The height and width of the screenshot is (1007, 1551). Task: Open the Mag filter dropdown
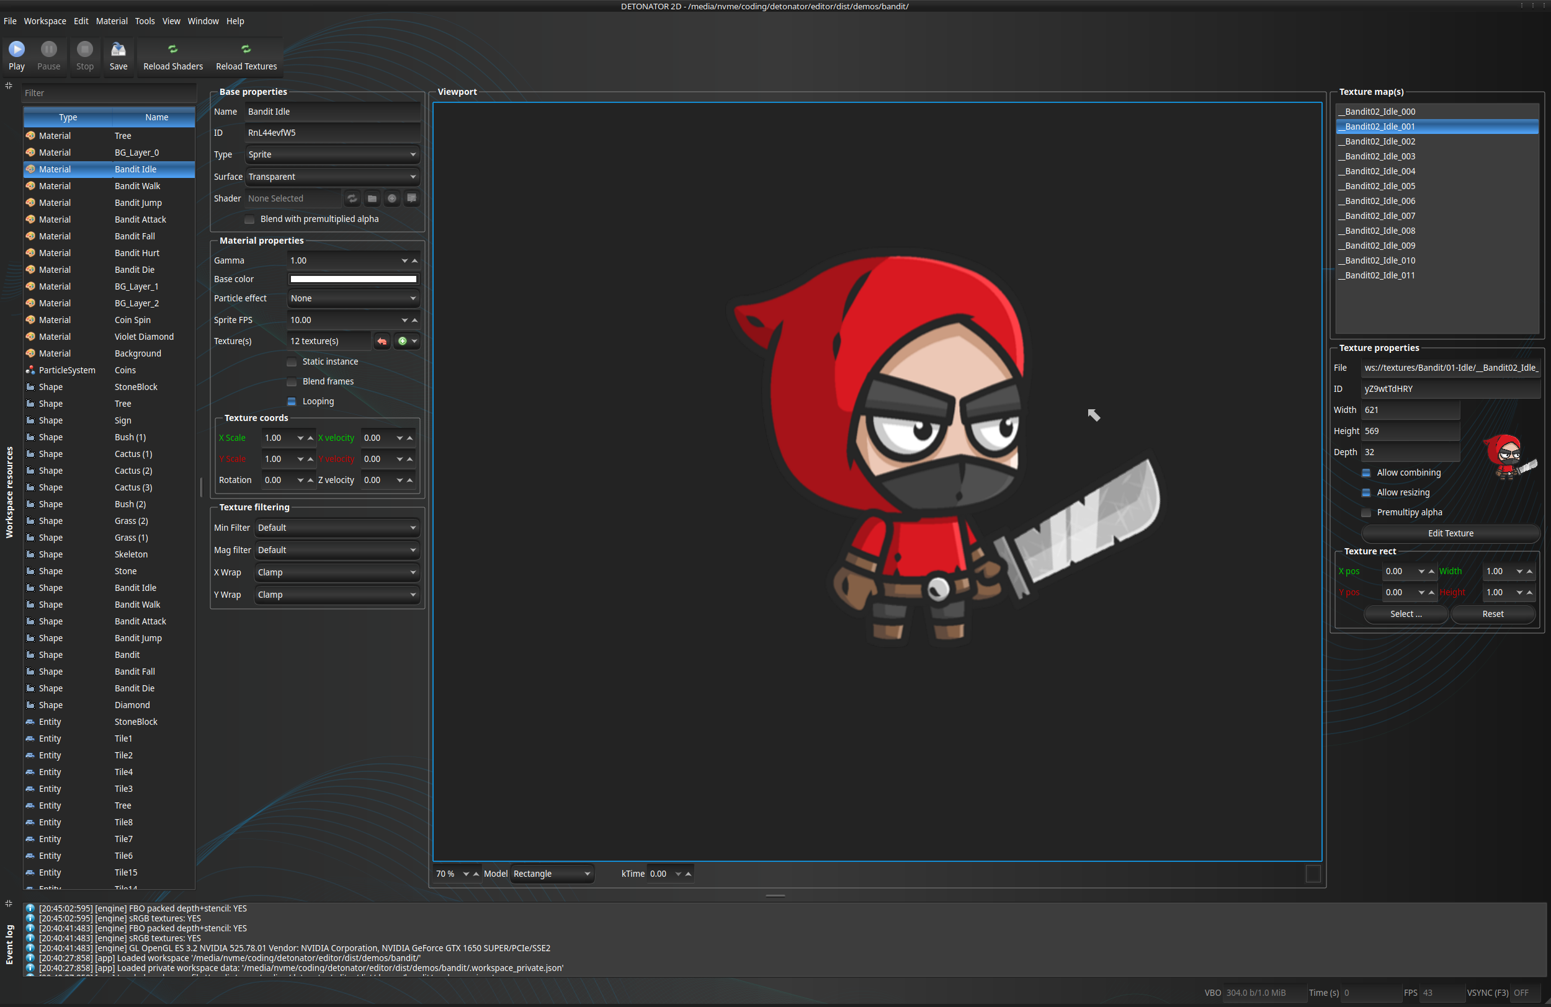coord(337,551)
